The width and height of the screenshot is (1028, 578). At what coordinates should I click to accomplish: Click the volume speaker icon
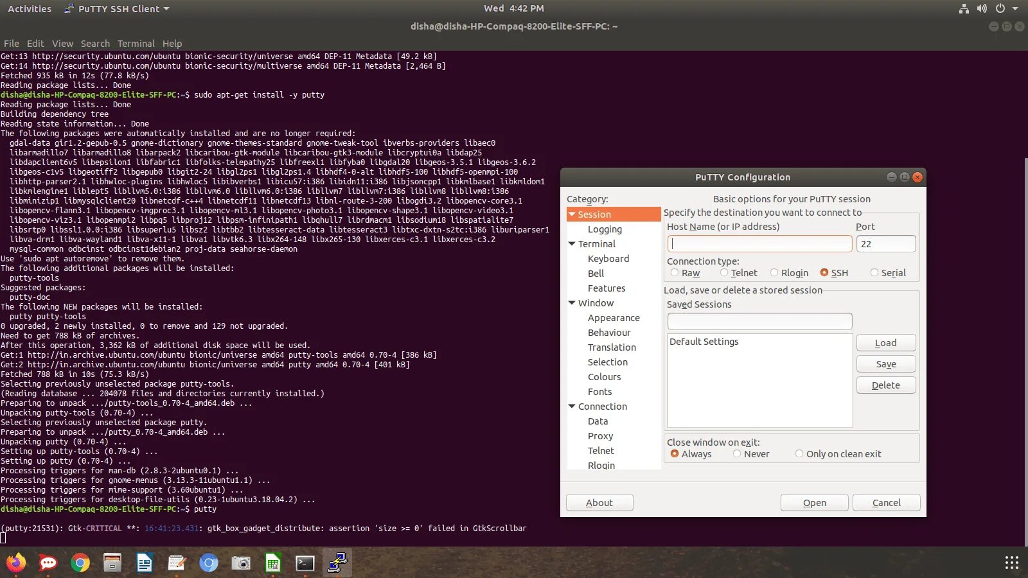982,9
